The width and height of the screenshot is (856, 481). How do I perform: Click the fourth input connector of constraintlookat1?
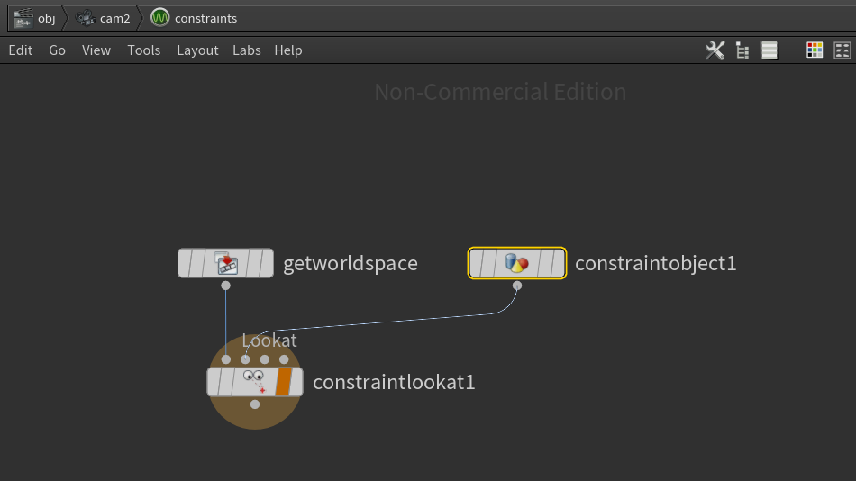(284, 359)
